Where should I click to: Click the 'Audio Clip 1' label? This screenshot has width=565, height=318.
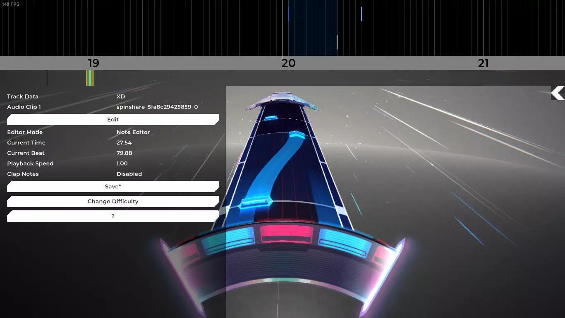tap(24, 107)
